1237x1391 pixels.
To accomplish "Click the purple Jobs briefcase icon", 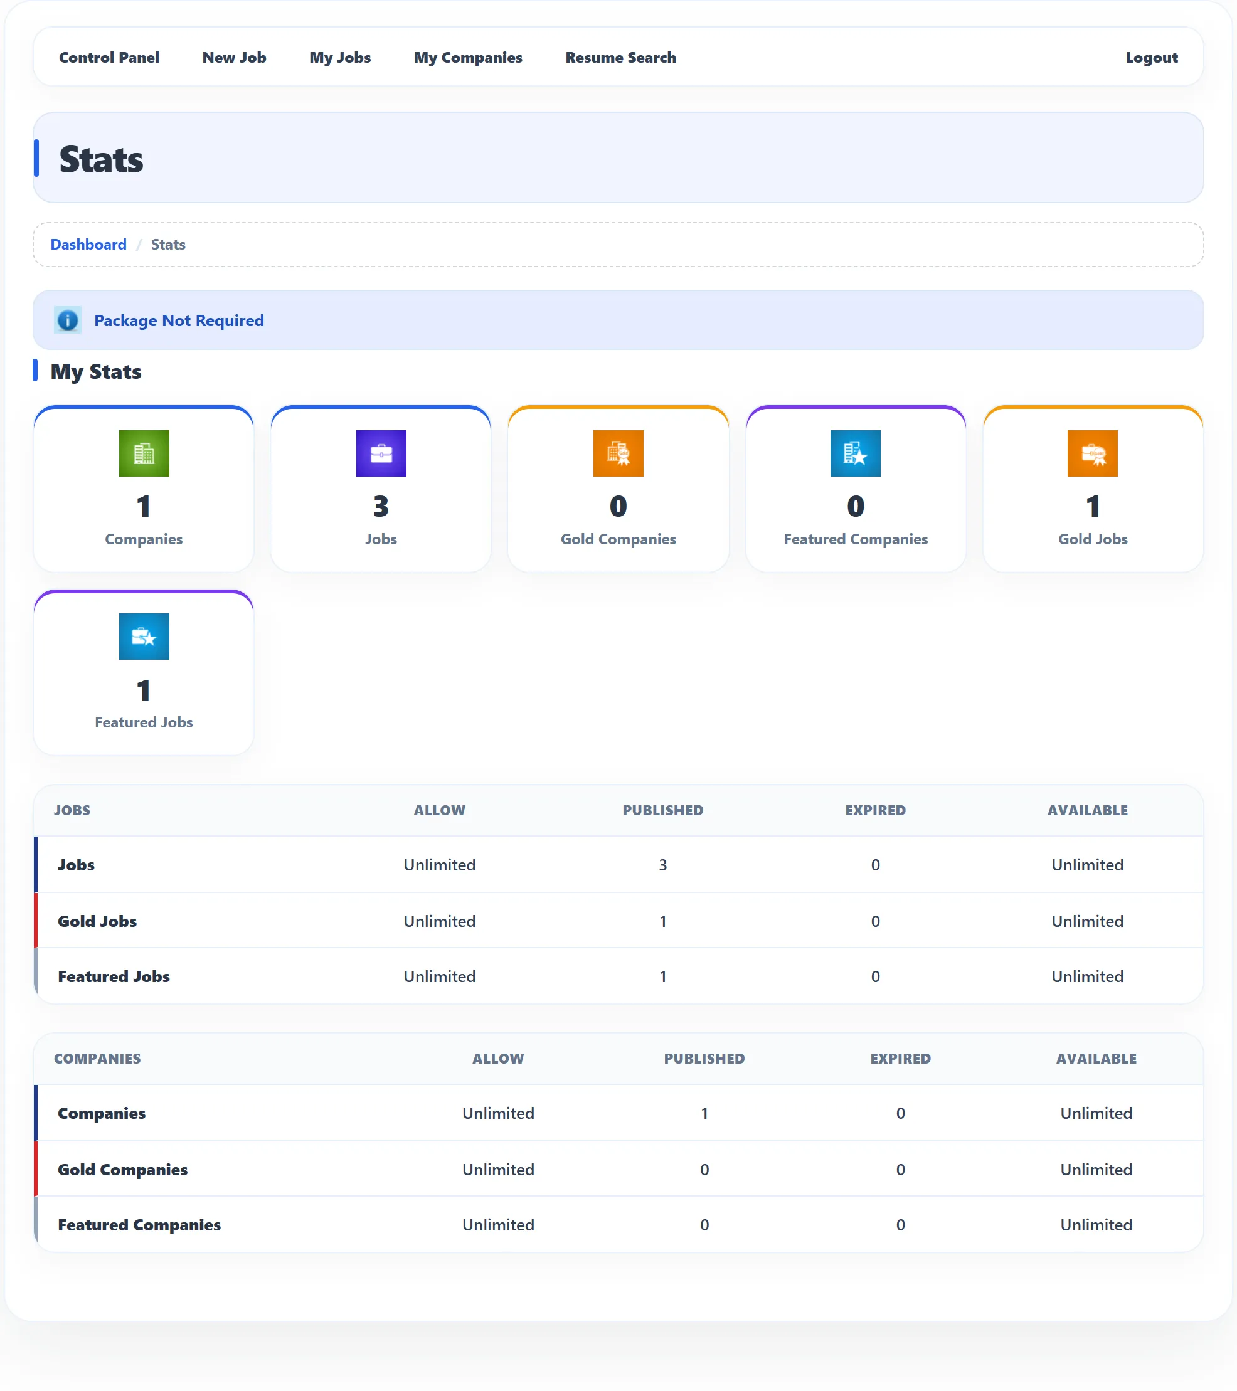I will pyautogui.click(x=381, y=453).
